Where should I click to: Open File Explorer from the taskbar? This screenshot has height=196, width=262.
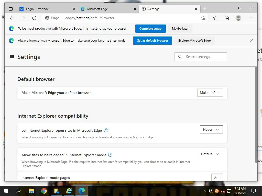31,191
